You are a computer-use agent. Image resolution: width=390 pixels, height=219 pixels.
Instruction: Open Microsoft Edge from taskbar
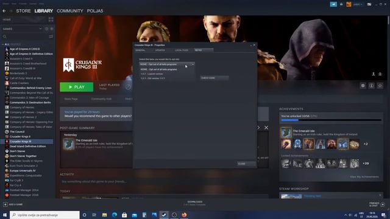coord(115,215)
